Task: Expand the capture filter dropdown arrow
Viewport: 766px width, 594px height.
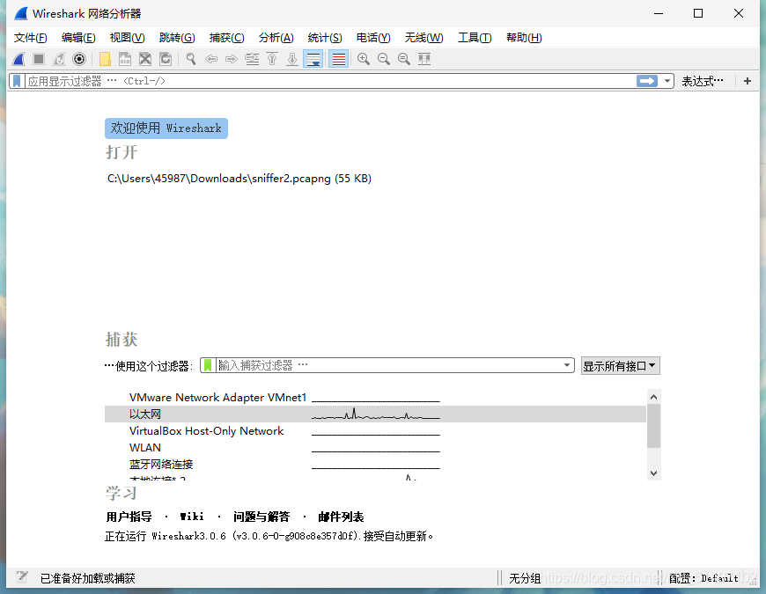Action: [x=567, y=365]
